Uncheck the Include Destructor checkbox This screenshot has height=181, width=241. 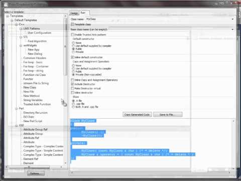click(72, 84)
